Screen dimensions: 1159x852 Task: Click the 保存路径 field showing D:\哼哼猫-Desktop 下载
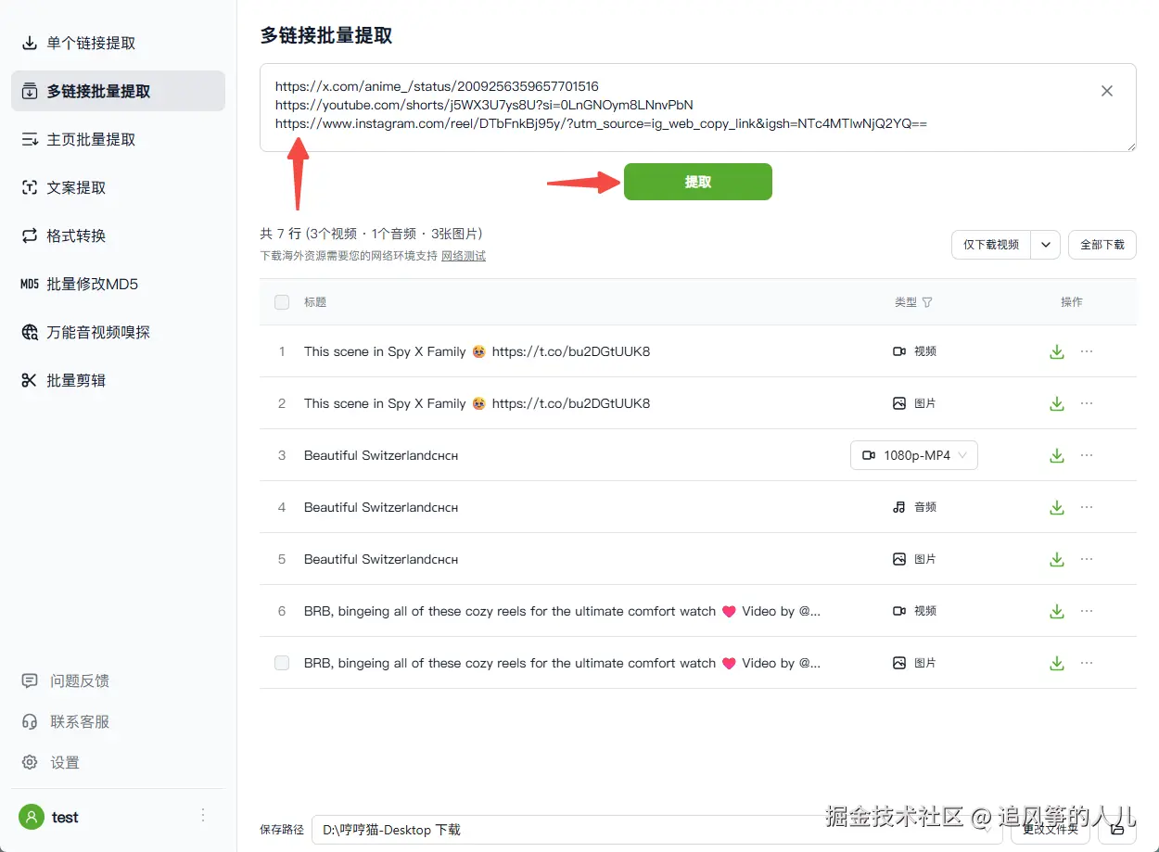[x=656, y=830]
